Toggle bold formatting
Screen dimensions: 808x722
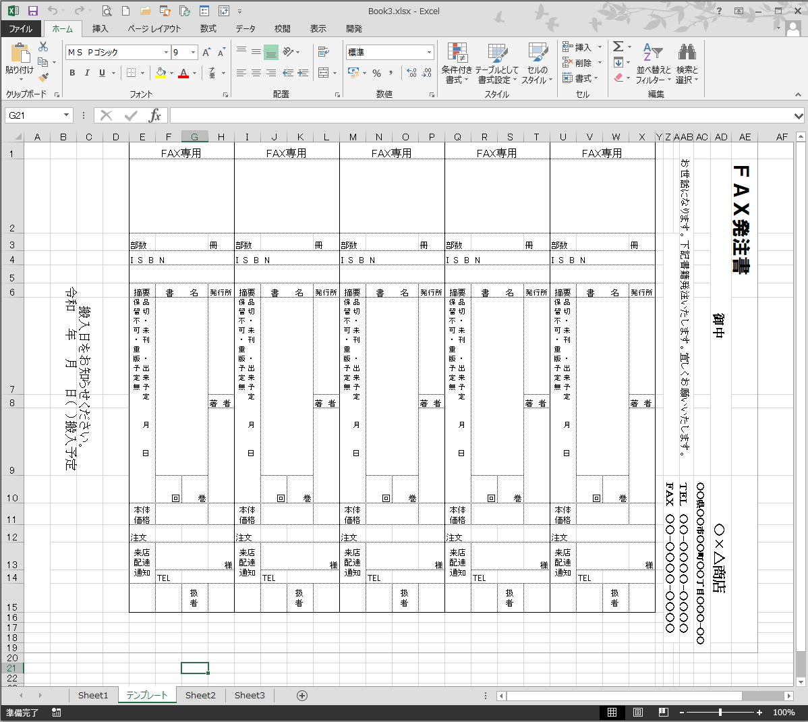[72, 73]
